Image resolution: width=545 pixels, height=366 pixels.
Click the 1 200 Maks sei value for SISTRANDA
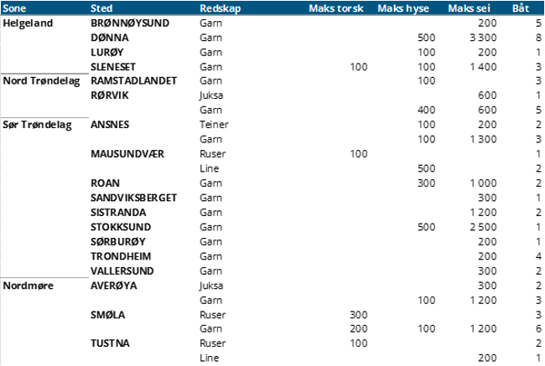point(483,212)
